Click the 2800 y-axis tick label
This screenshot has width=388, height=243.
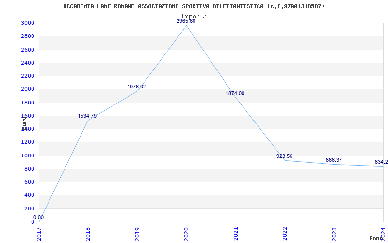tap(28, 36)
